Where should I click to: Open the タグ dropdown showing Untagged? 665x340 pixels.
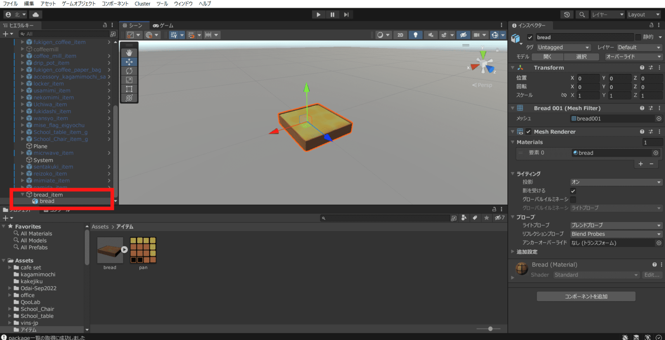[x=563, y=47]
